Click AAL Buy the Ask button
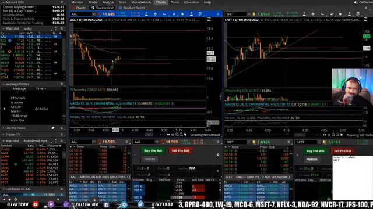This screenshot has height=209, width=373. click(x=153, y=151)
